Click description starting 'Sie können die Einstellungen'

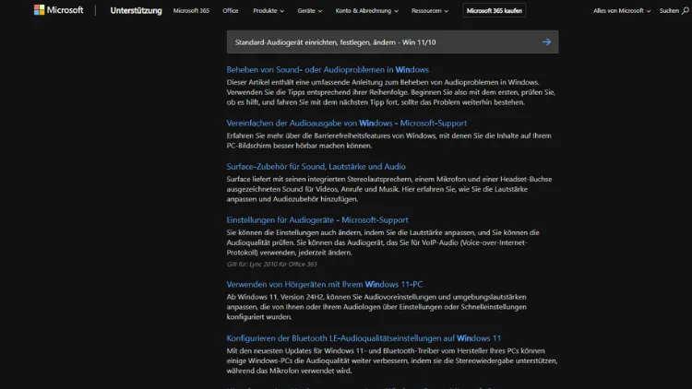[x=383, y=242]
